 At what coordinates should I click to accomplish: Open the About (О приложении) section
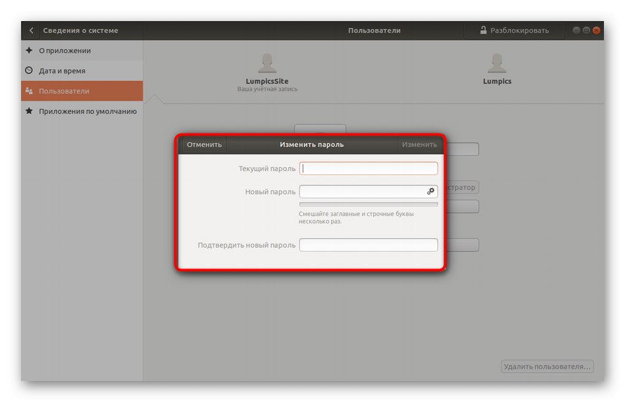click(x=82, y=51)
